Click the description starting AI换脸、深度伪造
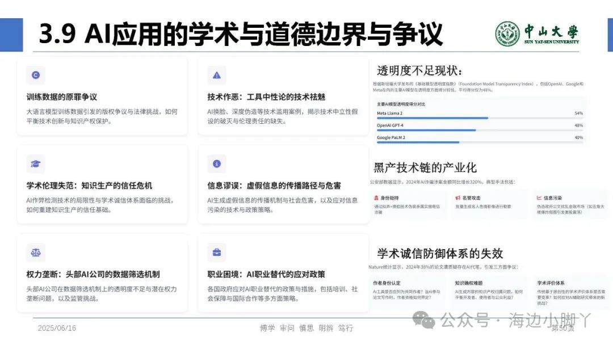This screenshot has width=613, height=345. (282, 116)
